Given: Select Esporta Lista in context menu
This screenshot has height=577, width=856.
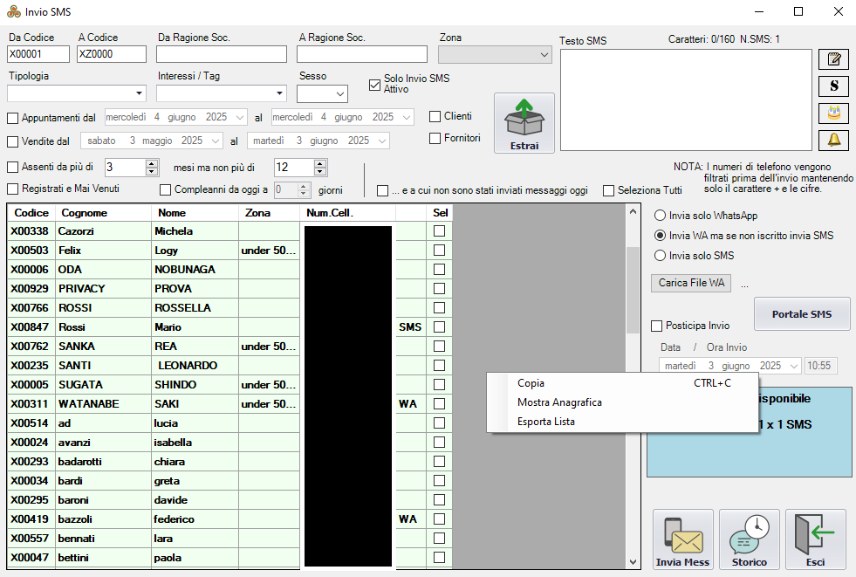Looking at the screenshot, I should pos(545,422).
